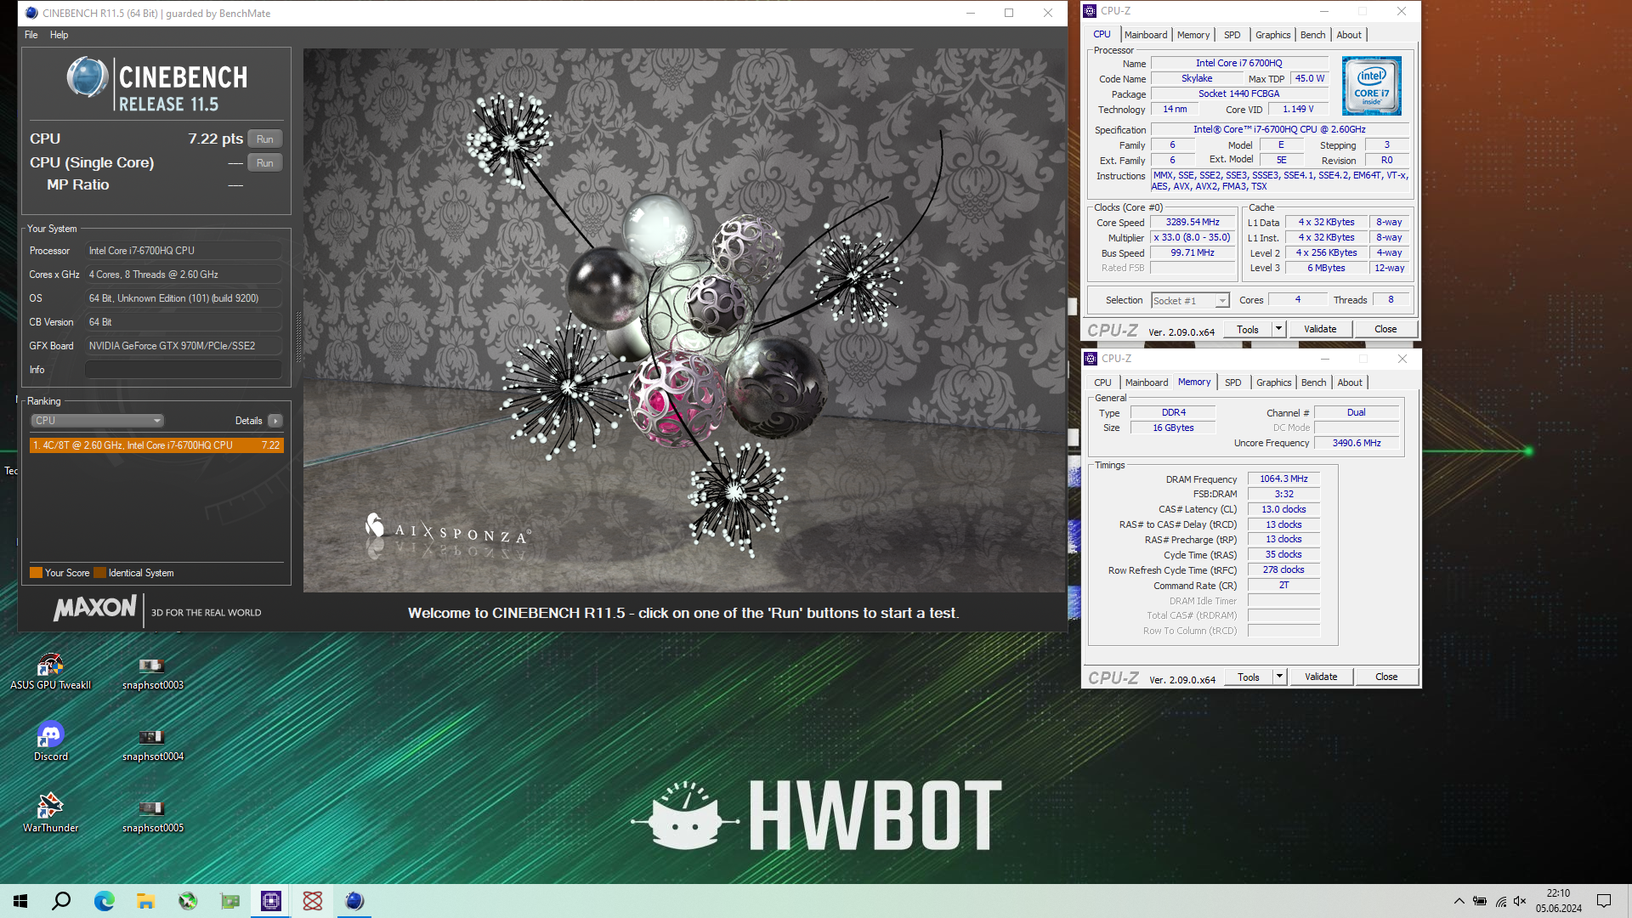Click the GFX Board field in Cinebench
This screenshot has height=918, width=1632.
(183, 346)
